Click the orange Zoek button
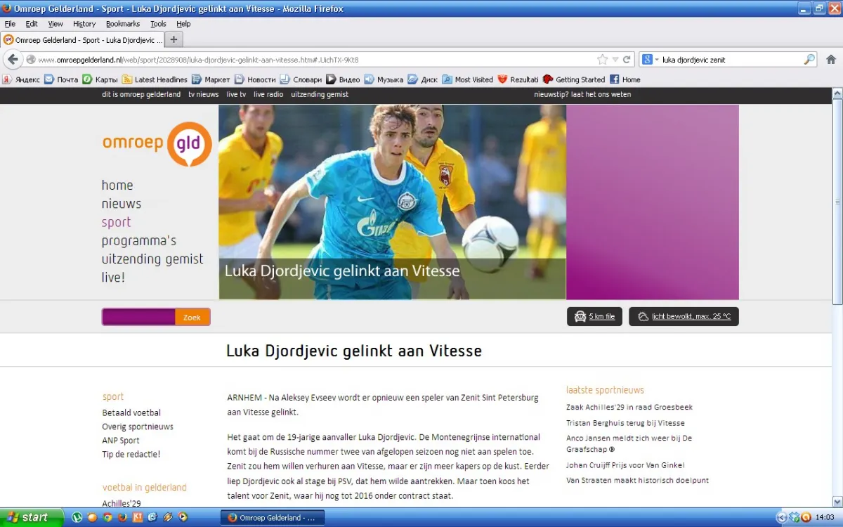 tap(192, 317)
